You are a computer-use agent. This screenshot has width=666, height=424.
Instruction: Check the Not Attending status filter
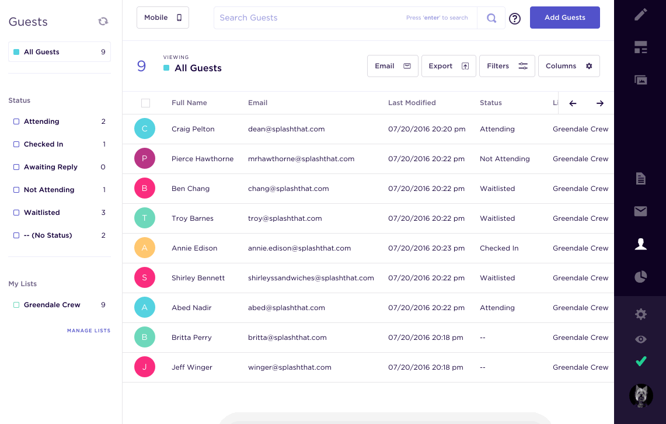tap(16, 189)
